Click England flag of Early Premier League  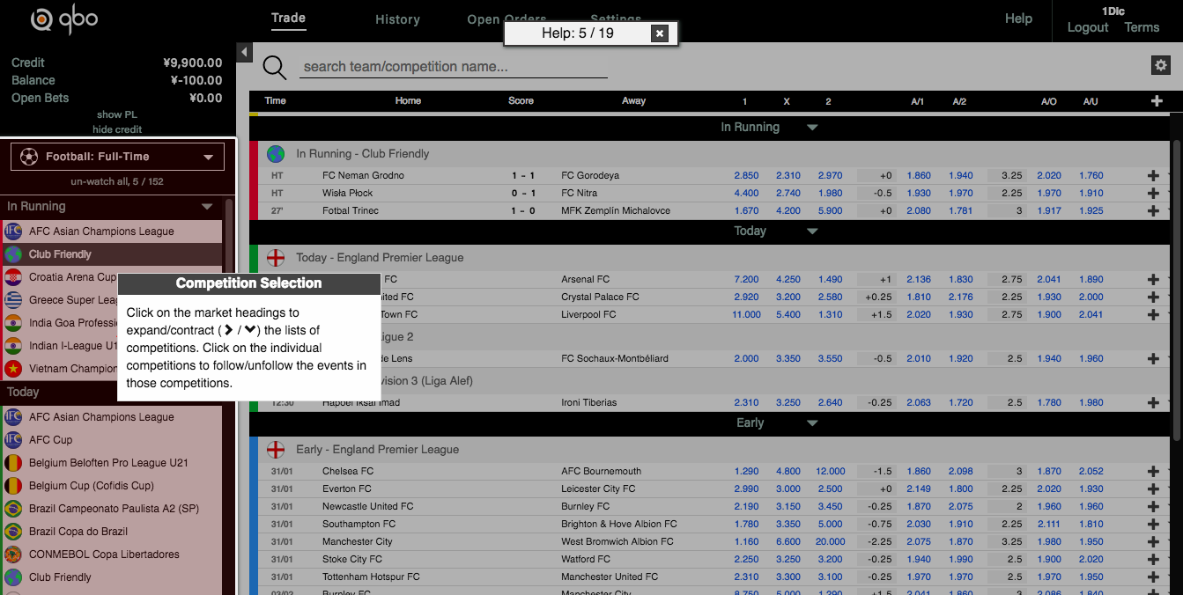coord(276,450)
